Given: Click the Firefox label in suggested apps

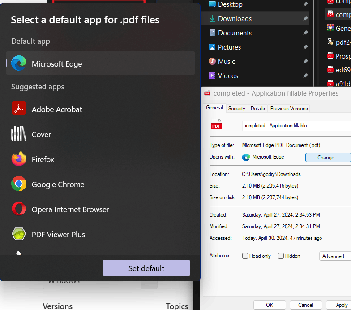Looking at the screenshot, I should (43, 159).
